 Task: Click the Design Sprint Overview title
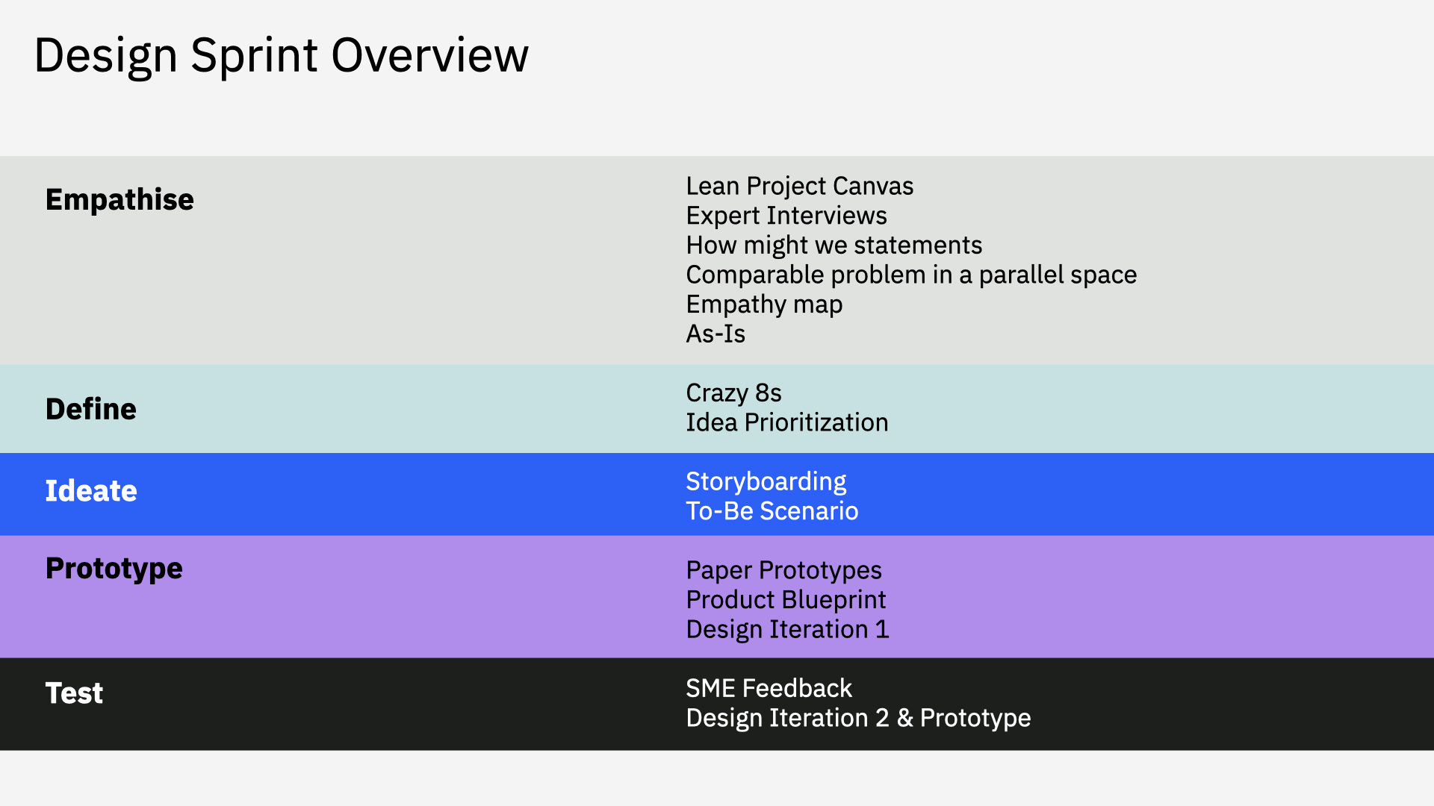coord(282,56)
